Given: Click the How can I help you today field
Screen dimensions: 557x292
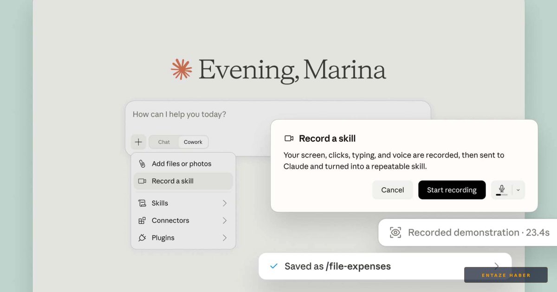Looking at the screenshot, I should [278, 114].
